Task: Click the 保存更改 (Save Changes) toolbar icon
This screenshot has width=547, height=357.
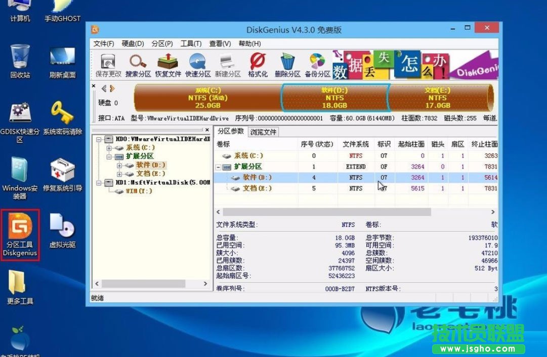Action: pyautogui.click(x=108, y=63)
